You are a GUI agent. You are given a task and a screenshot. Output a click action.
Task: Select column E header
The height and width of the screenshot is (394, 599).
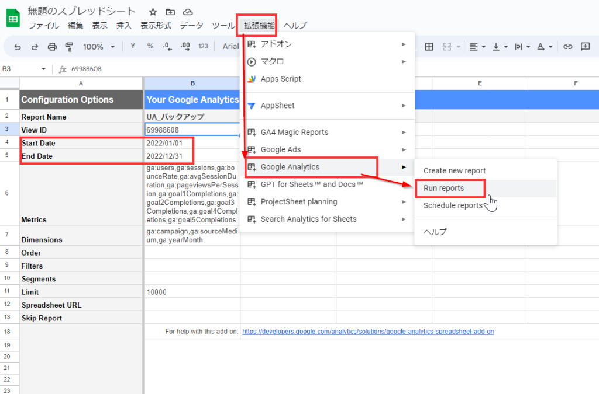[x=480, y=83]
